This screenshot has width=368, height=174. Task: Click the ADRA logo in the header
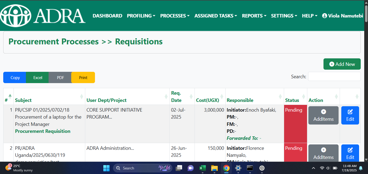(x=43, y=15)
